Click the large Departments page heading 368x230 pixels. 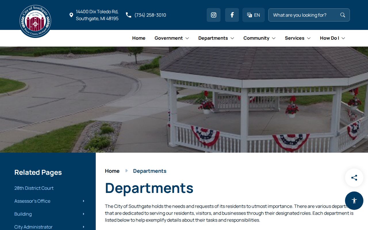click(149, 188)
